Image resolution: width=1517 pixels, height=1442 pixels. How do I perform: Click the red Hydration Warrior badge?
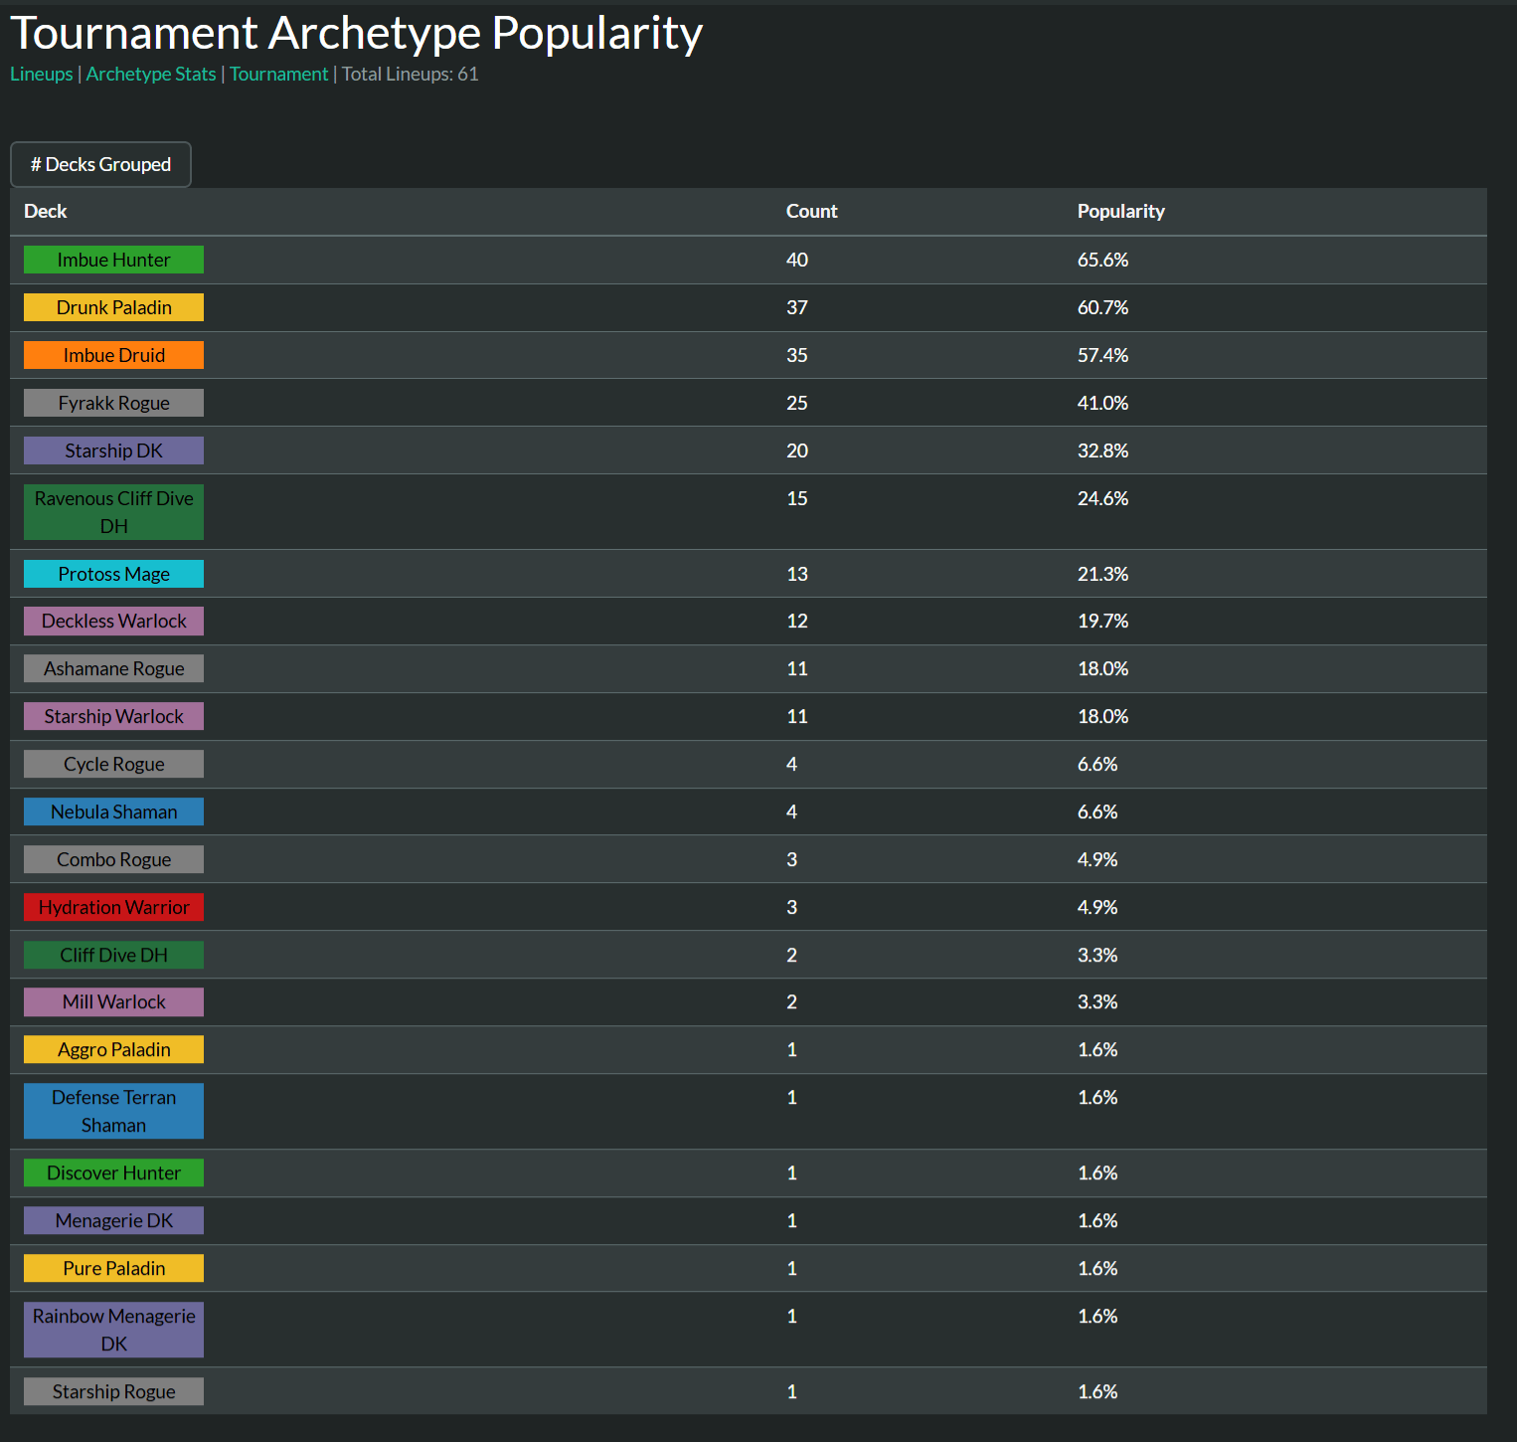click(x=113, y=908)
